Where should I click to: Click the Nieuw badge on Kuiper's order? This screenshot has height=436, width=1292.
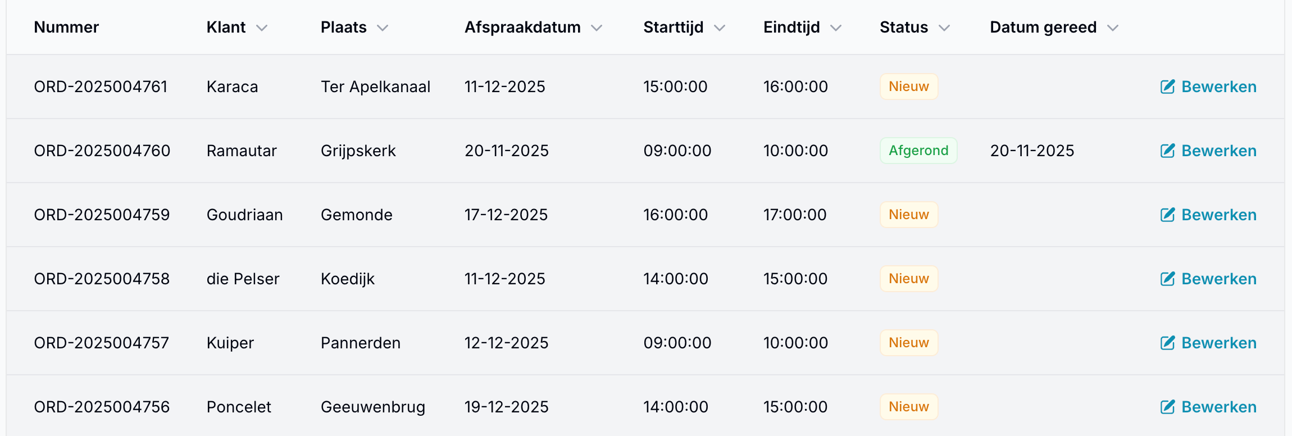908,343
